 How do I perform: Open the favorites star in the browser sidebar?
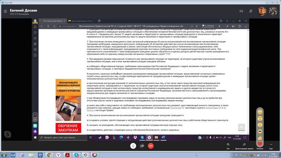tap(35, 38)
